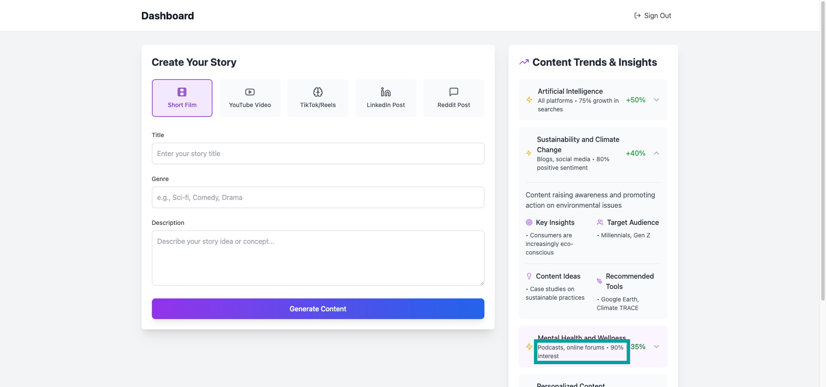Click the Target Audience people icon
This screenshot has height=387, width=826.
click(600, 222)
